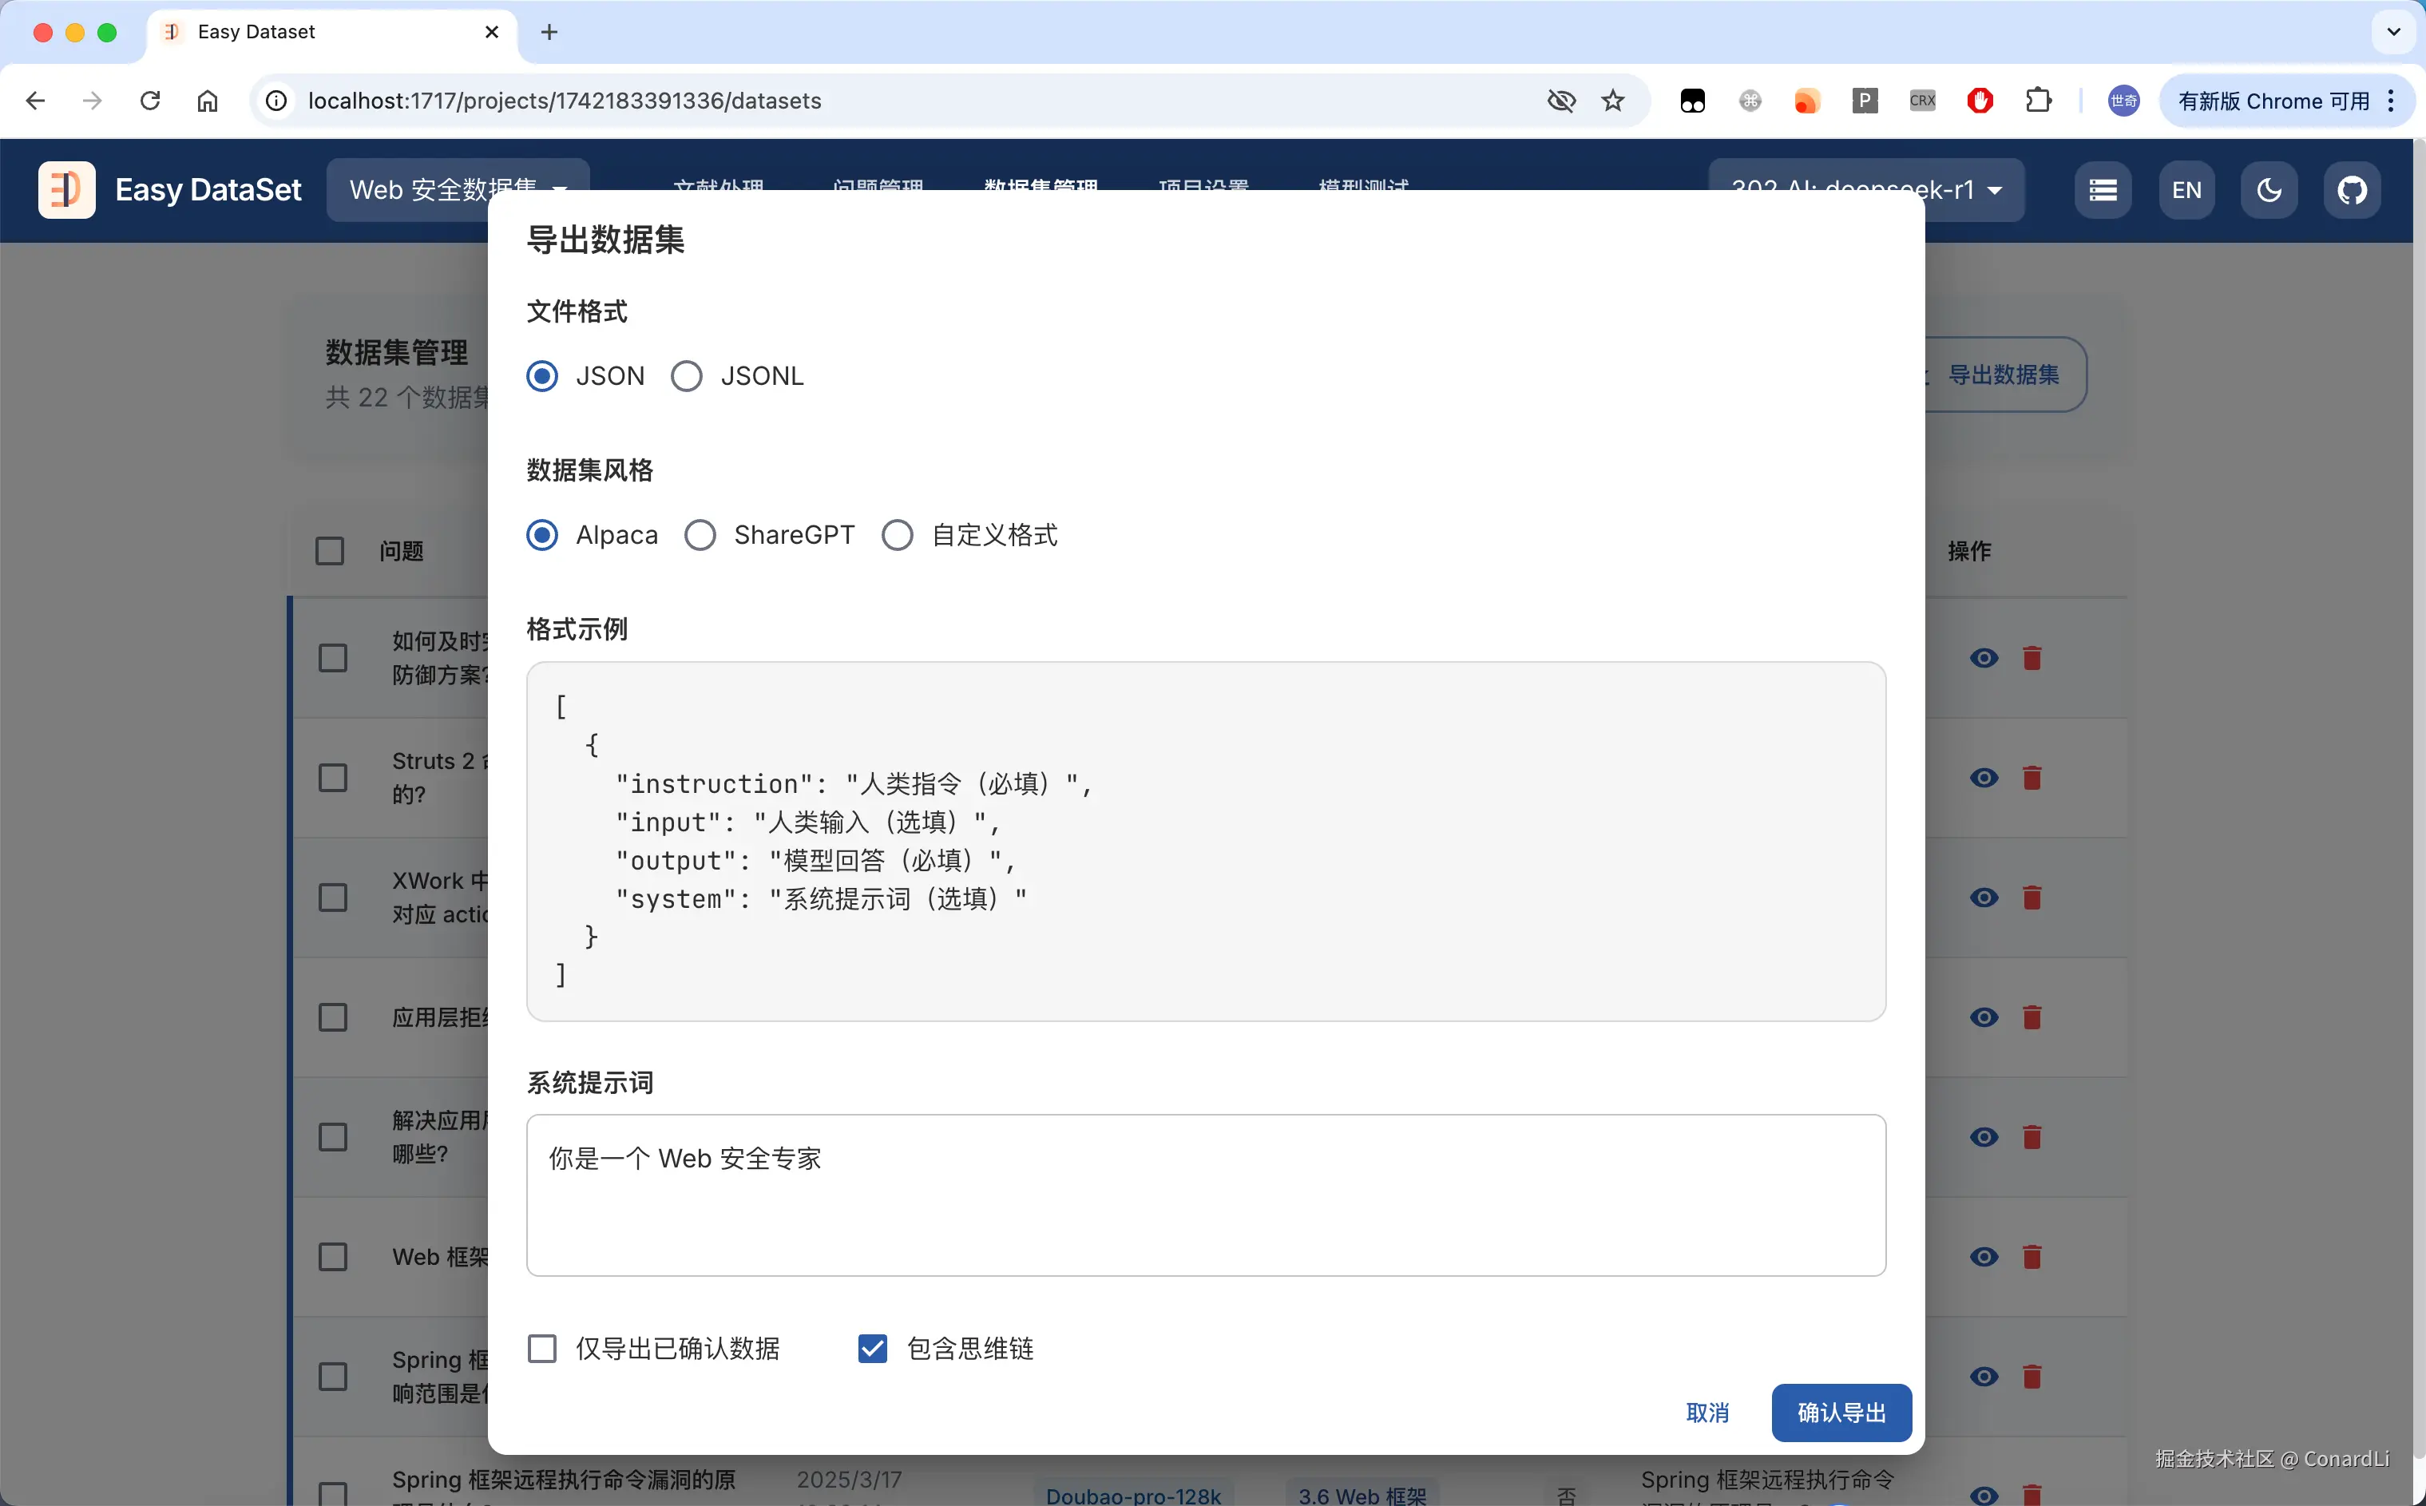Screen dimensions: 2426x1506
Task: Click the task list icon in header
Action: tap(2103, 189)
